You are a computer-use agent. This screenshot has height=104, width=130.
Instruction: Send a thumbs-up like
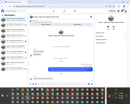92,84
